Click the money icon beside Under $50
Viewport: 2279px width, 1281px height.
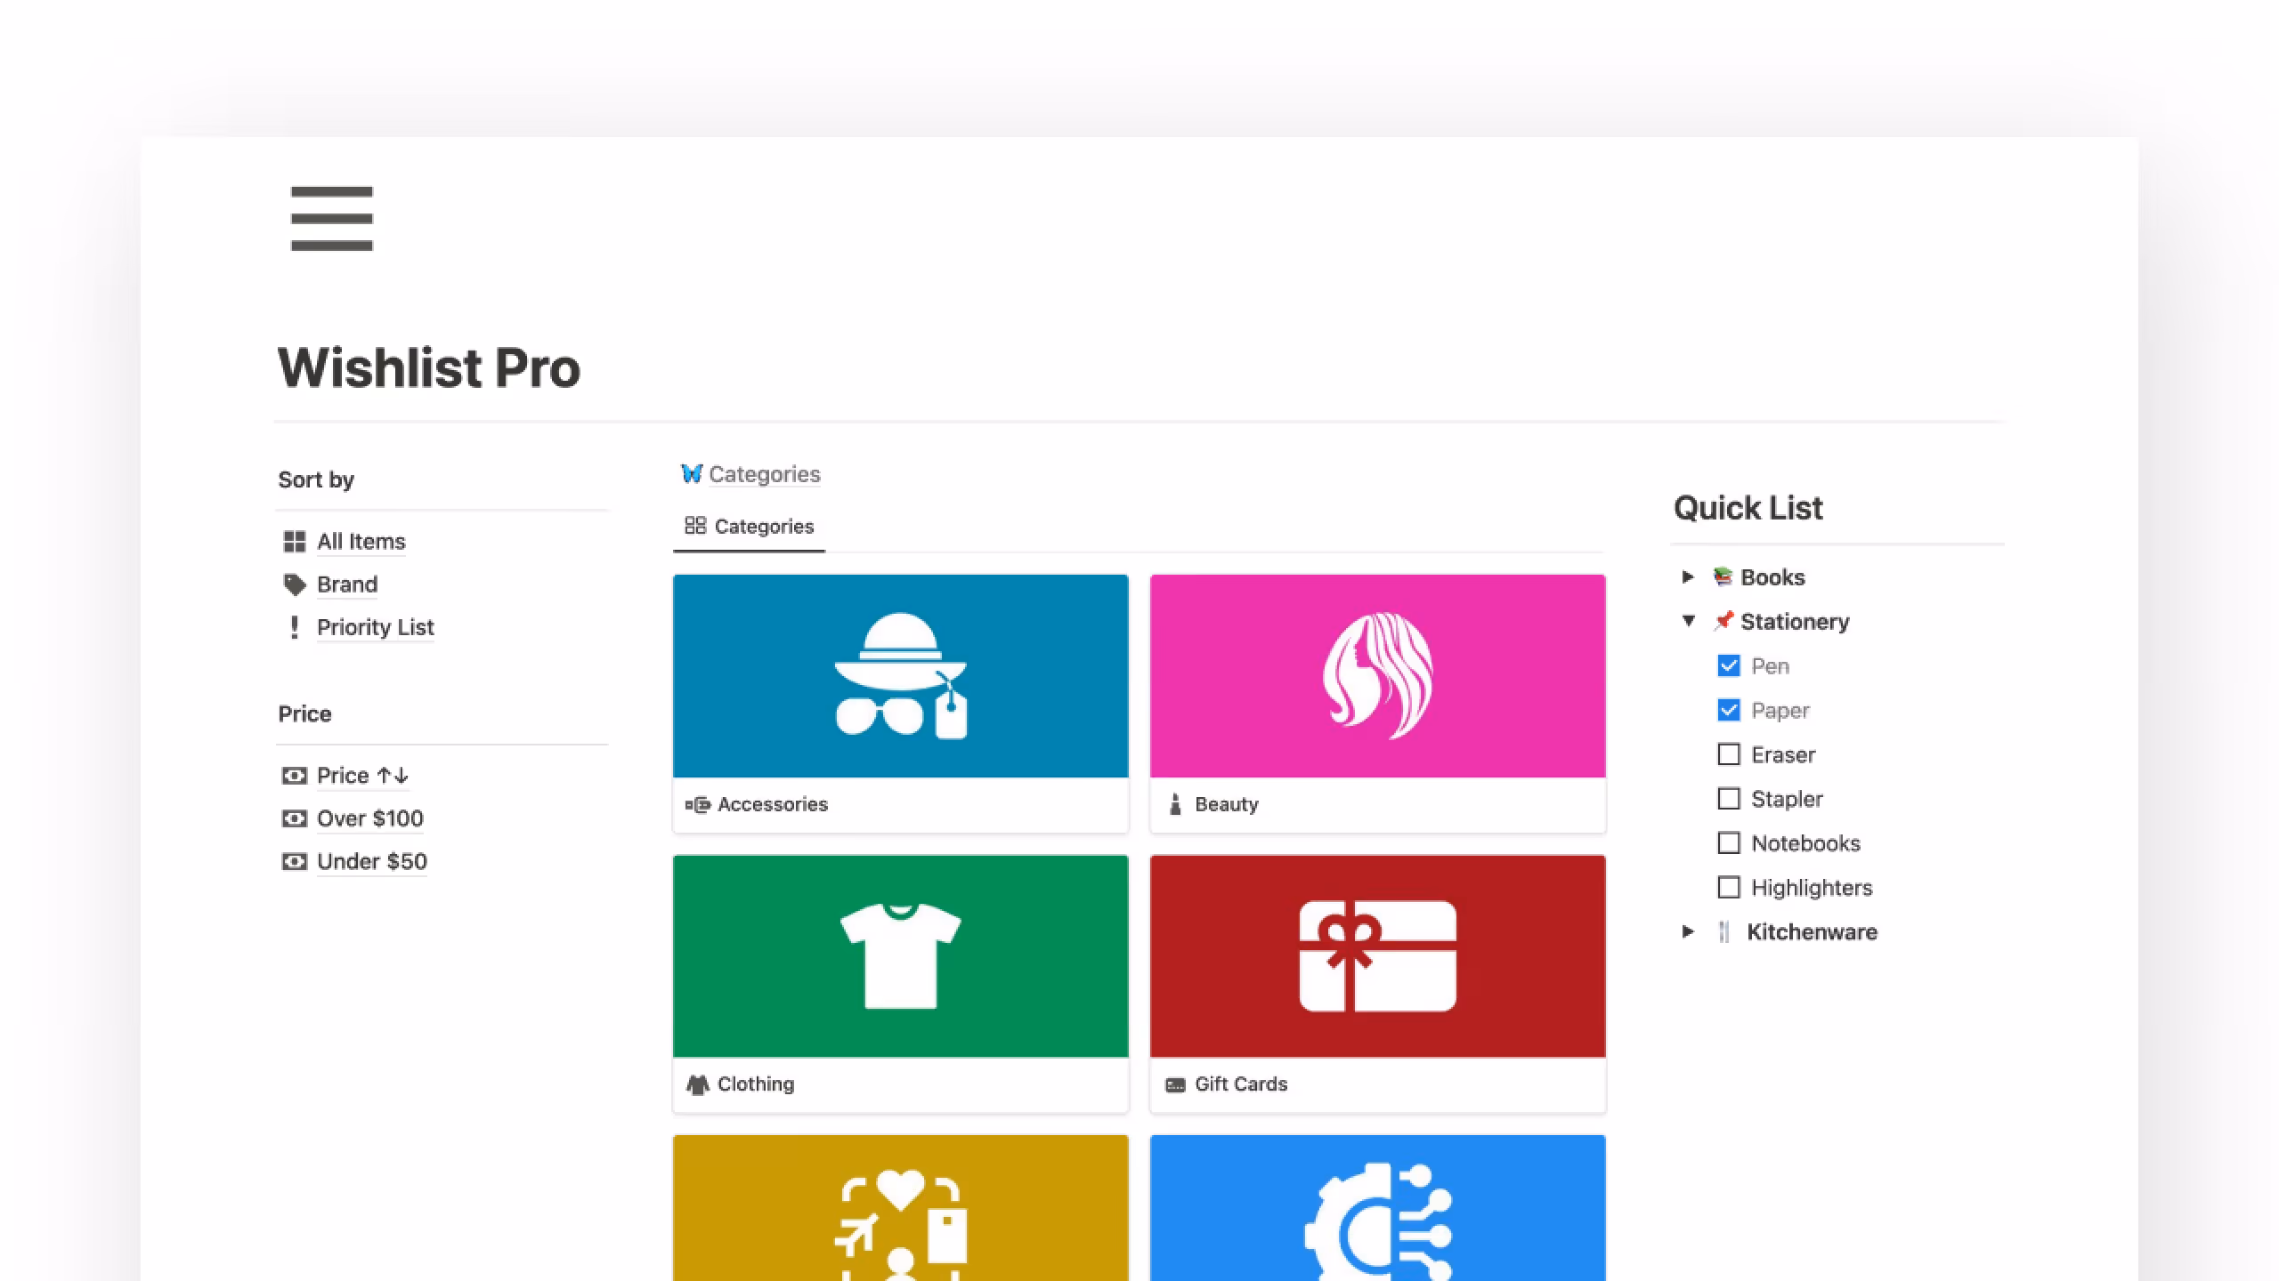[294, 861]
